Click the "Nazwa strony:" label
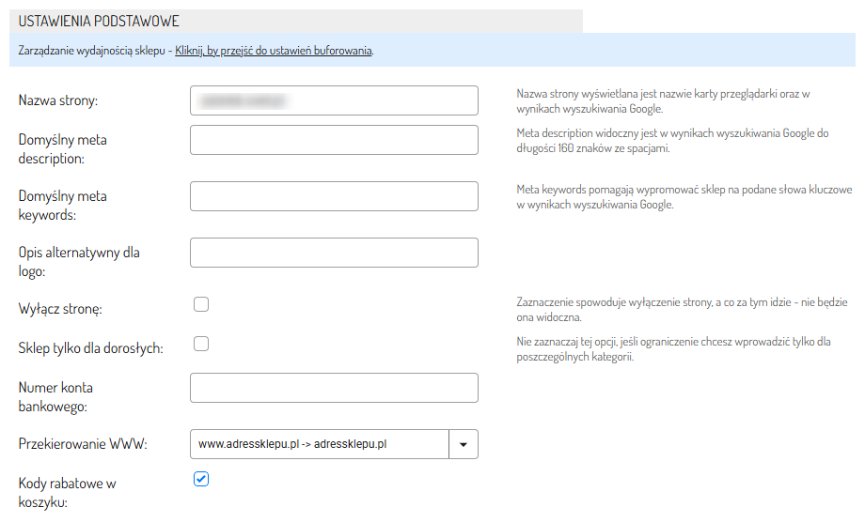Image resolution: width=865 pixels, height=523 pixels. [x=58, y=100]
